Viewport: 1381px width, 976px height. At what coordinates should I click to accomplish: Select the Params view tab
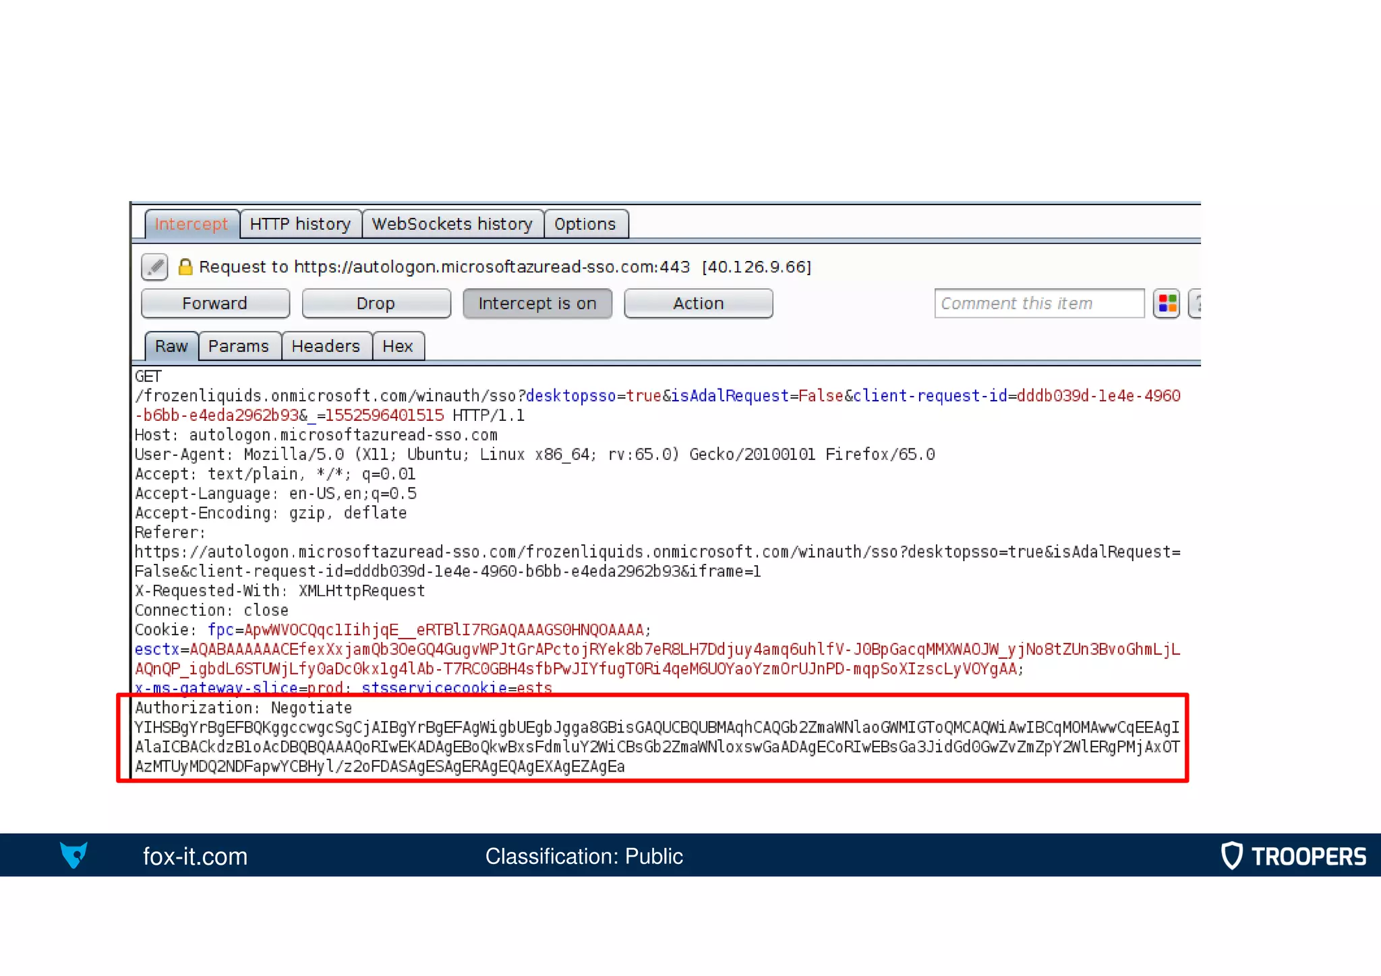(239, 347)
